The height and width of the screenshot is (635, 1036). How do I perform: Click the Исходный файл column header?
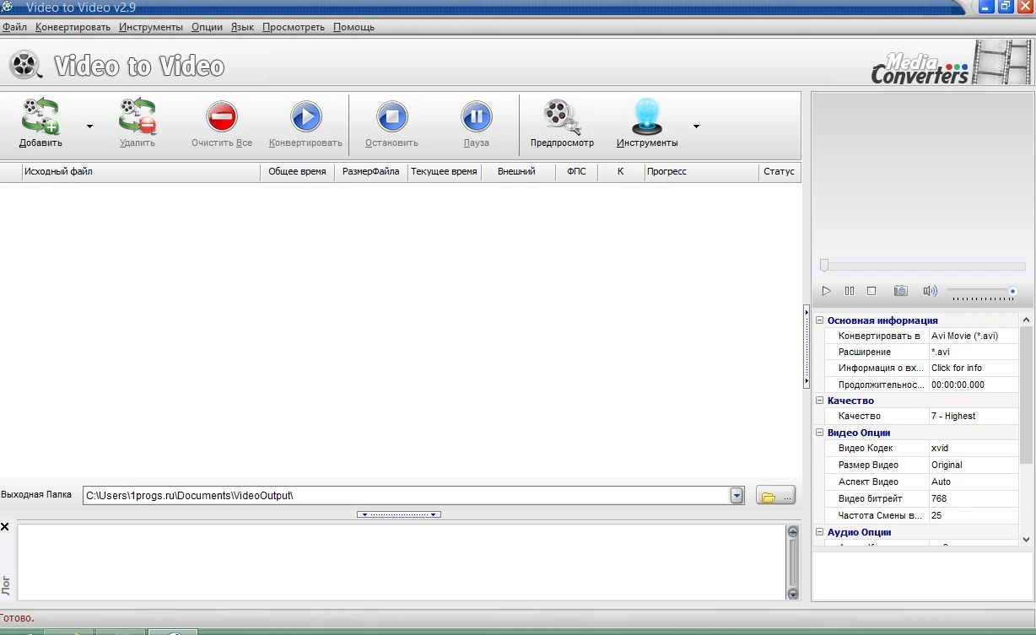[141, 171]
